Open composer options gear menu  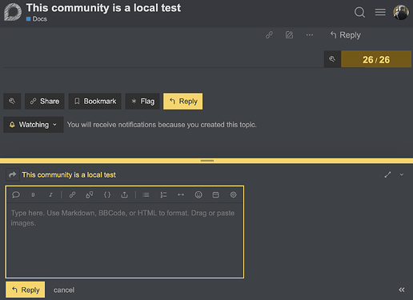tap(233, 194)
